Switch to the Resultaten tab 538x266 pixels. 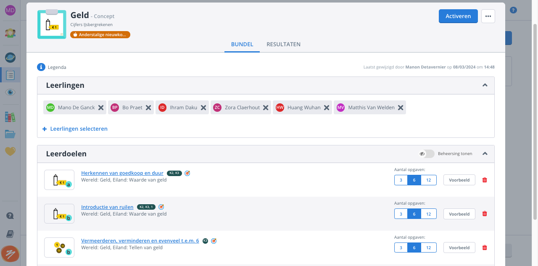click(x=283, y=44)
